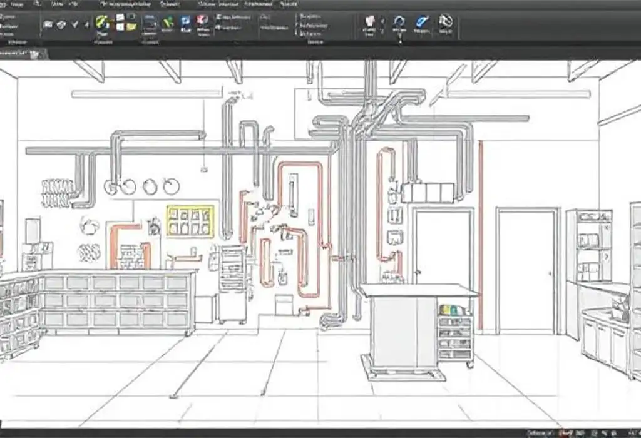641x438 pixels.
Task: Click the green and yellow circular ribbon icon
Action: tap(101, 23)
